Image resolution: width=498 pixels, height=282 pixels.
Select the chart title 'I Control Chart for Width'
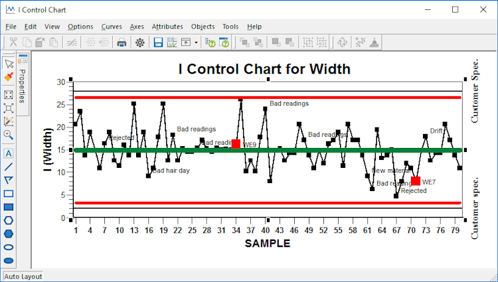click(264, 69)
